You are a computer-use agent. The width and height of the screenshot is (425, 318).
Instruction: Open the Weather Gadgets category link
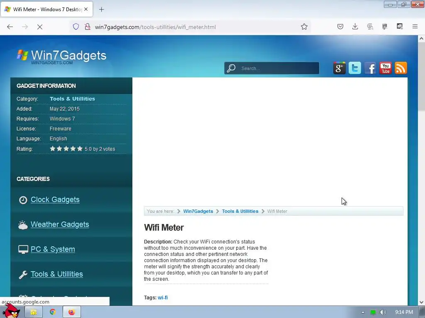[60, 224]
